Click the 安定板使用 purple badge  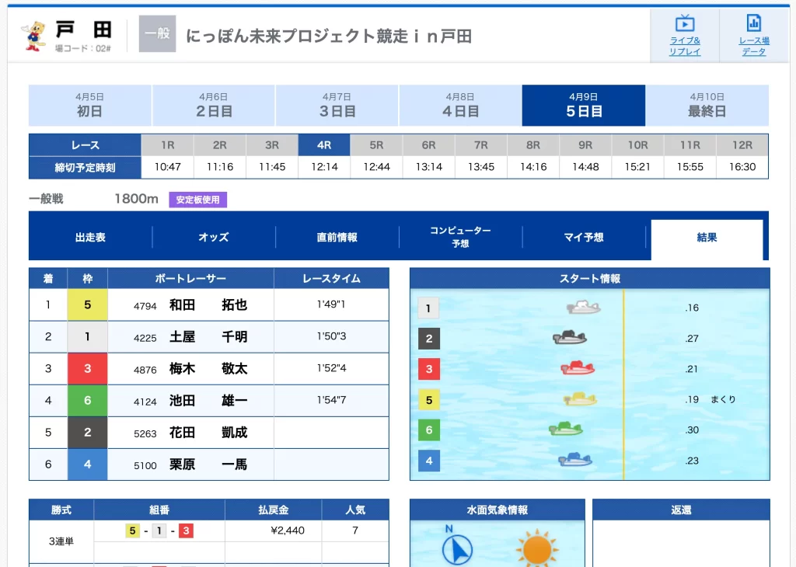pyautogui.click(x=197, y=200)
